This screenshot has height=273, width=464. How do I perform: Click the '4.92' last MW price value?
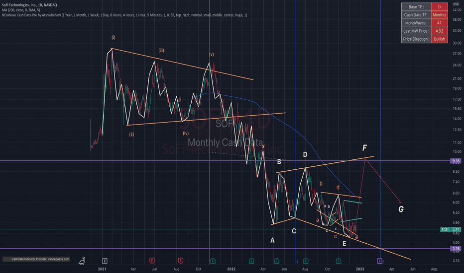[x=440, y=31]
